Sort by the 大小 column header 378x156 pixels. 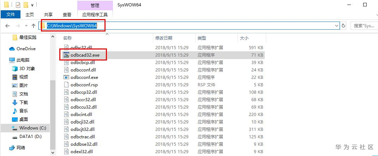pos(244,38)
